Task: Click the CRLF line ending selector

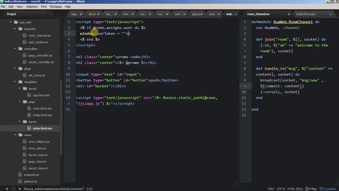Action: (271, 189)
